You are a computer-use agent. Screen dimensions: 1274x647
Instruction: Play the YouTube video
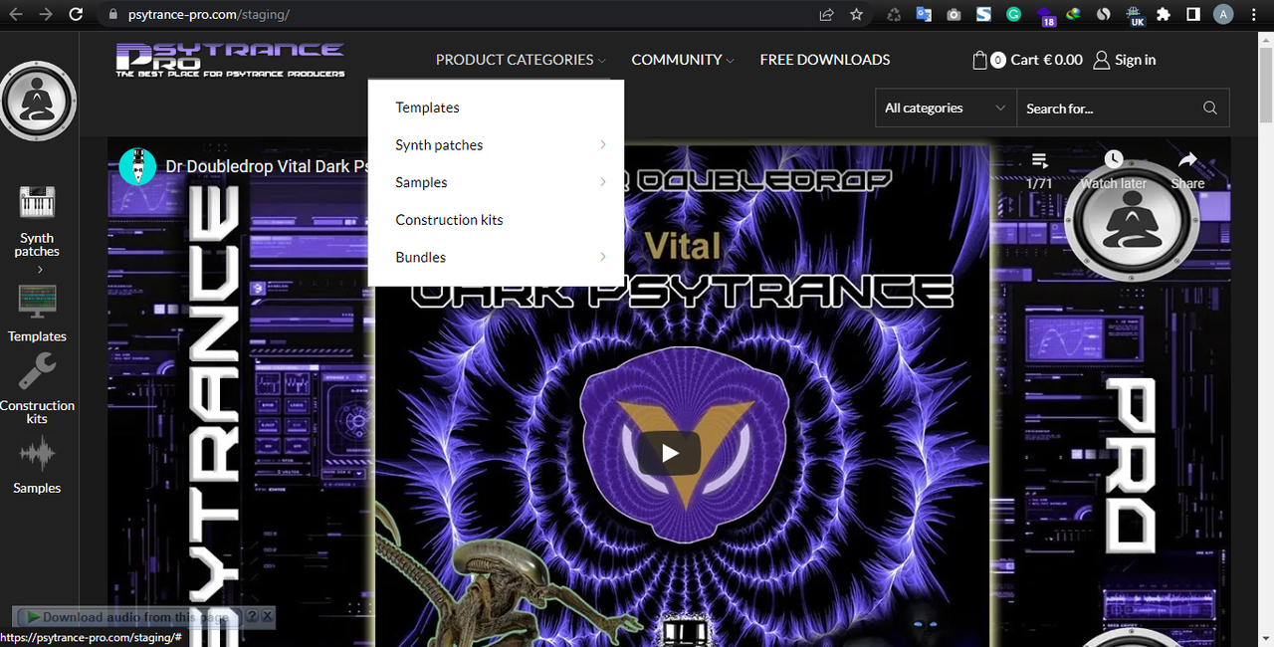pyautogui.click(x=669, y=454)
